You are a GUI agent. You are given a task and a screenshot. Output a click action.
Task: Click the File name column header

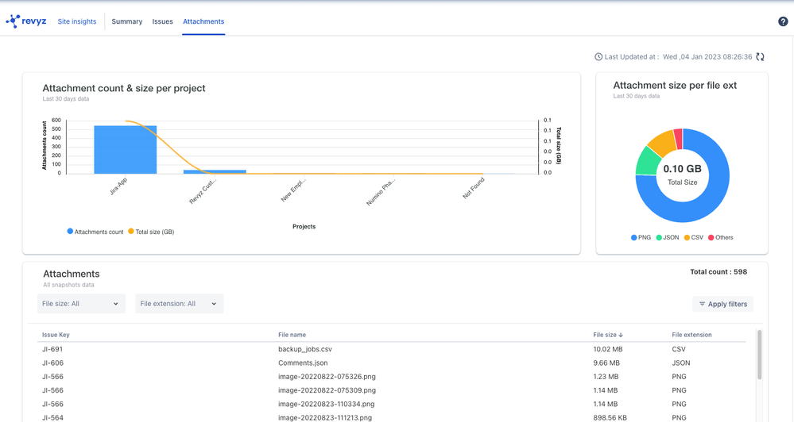[292, 335]
